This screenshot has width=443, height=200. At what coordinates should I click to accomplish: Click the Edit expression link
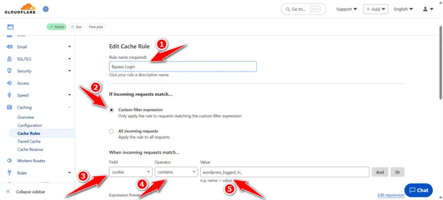391,195
